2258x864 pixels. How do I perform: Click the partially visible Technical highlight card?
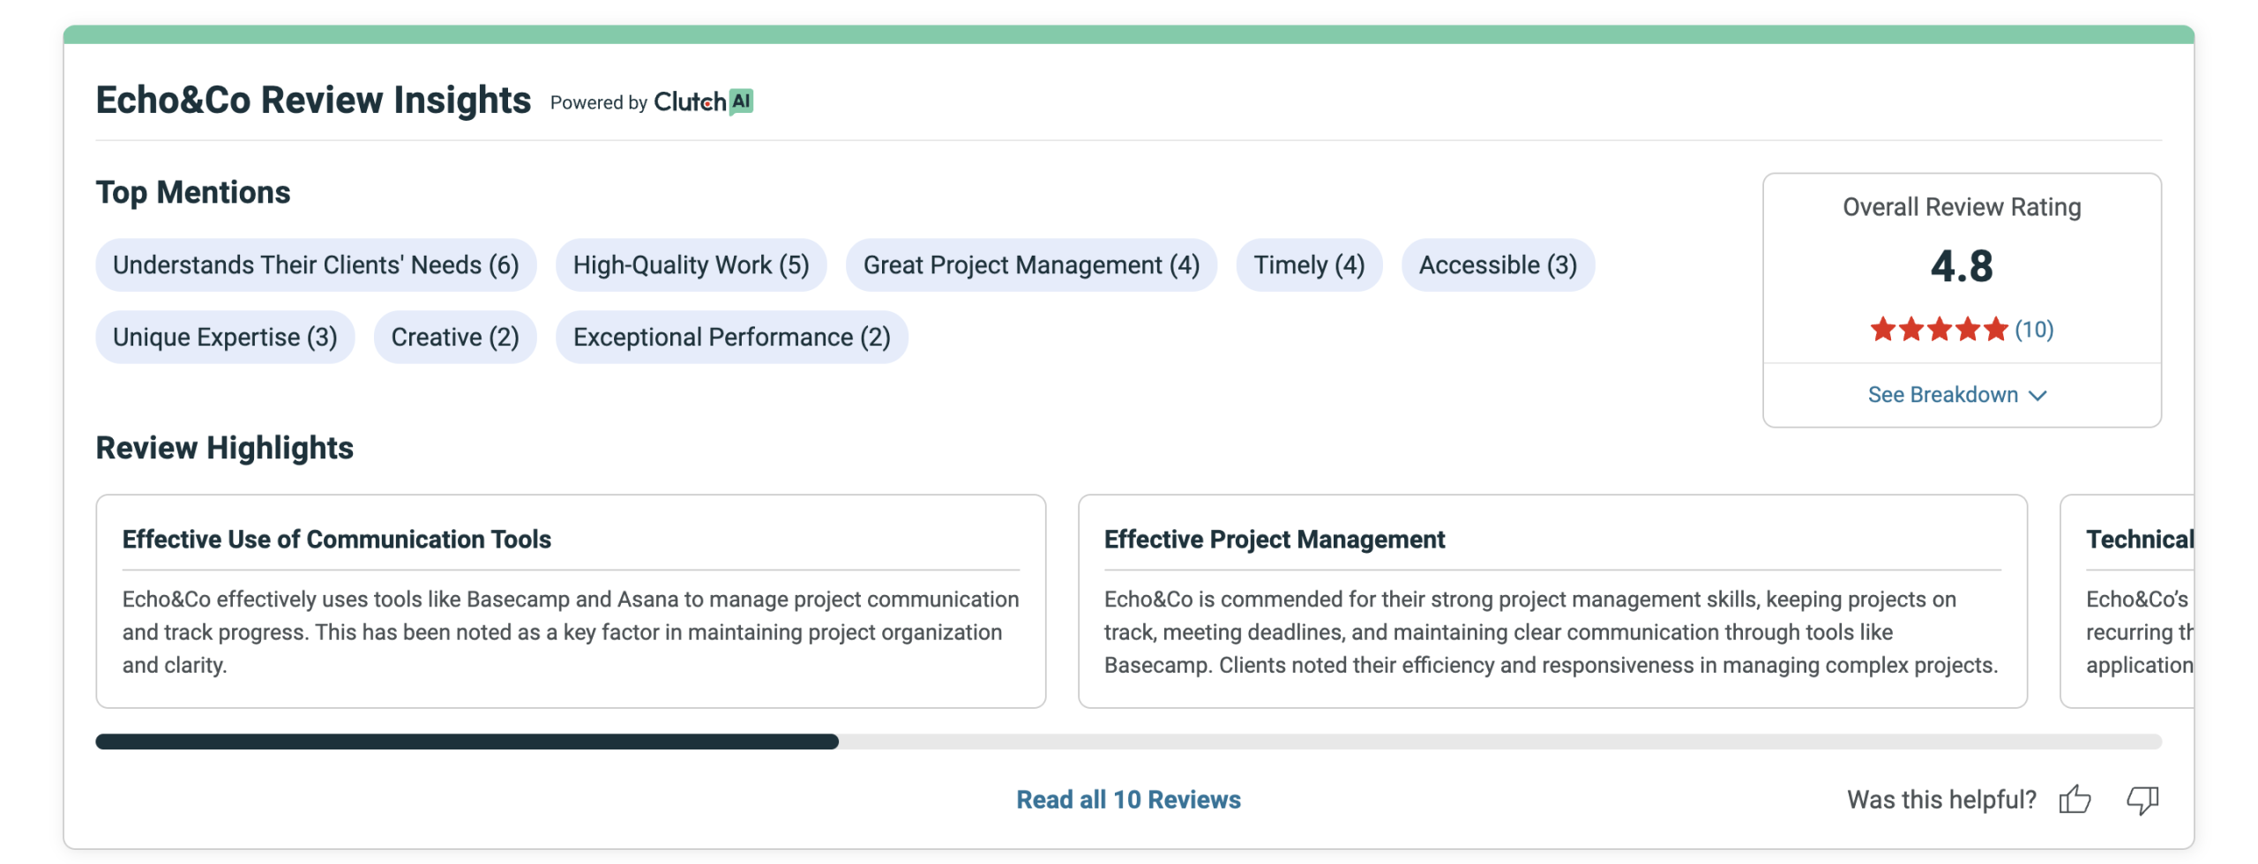click(x=2136, y=601)
